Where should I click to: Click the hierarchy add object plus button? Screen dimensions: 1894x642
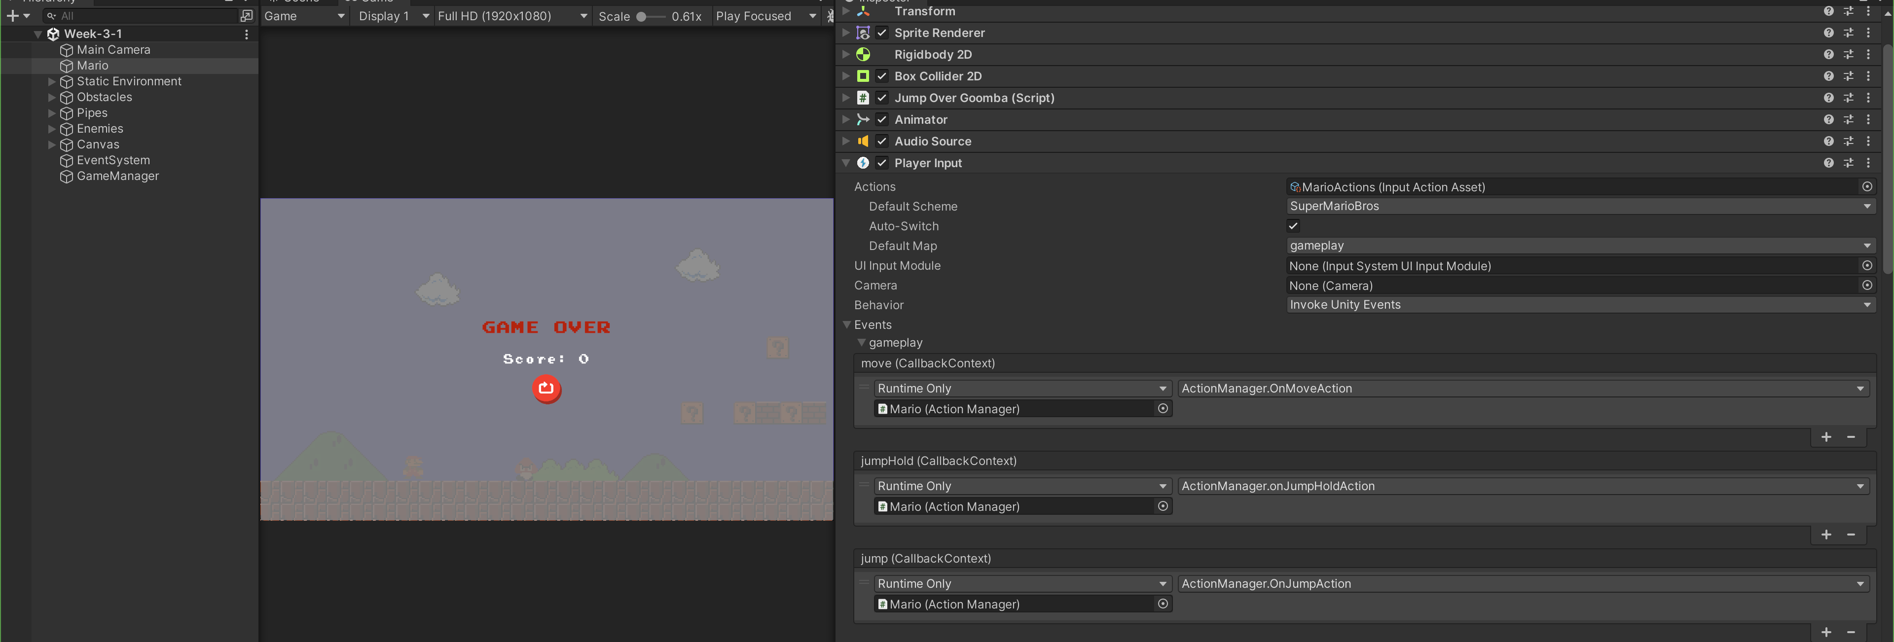(x=12, y=15)
